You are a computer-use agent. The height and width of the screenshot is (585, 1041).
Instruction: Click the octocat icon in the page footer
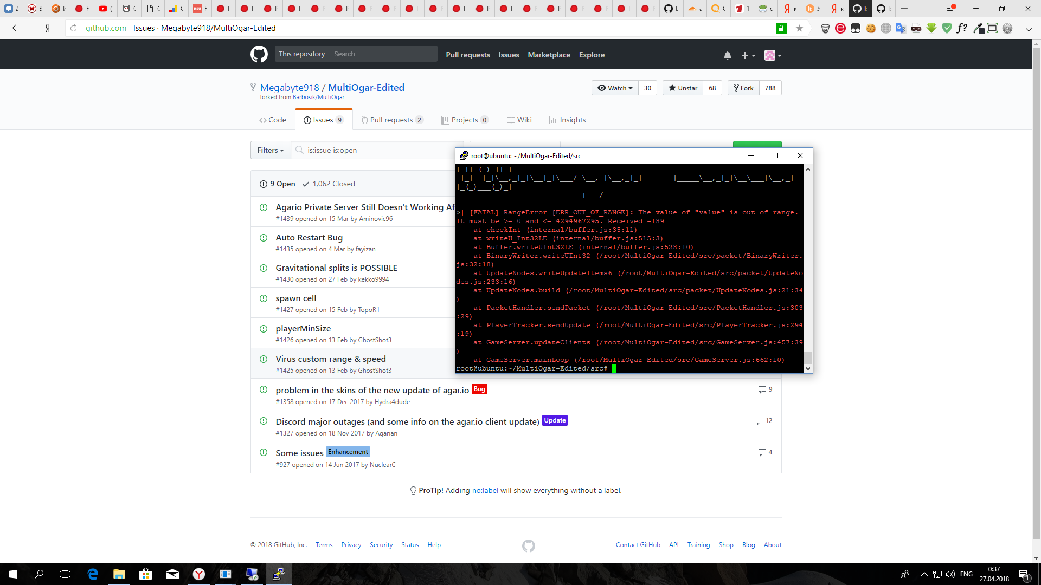[529, 546]
